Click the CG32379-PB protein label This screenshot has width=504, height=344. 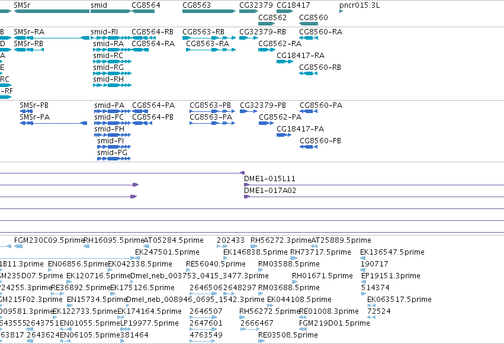click(x=262, y=105)
